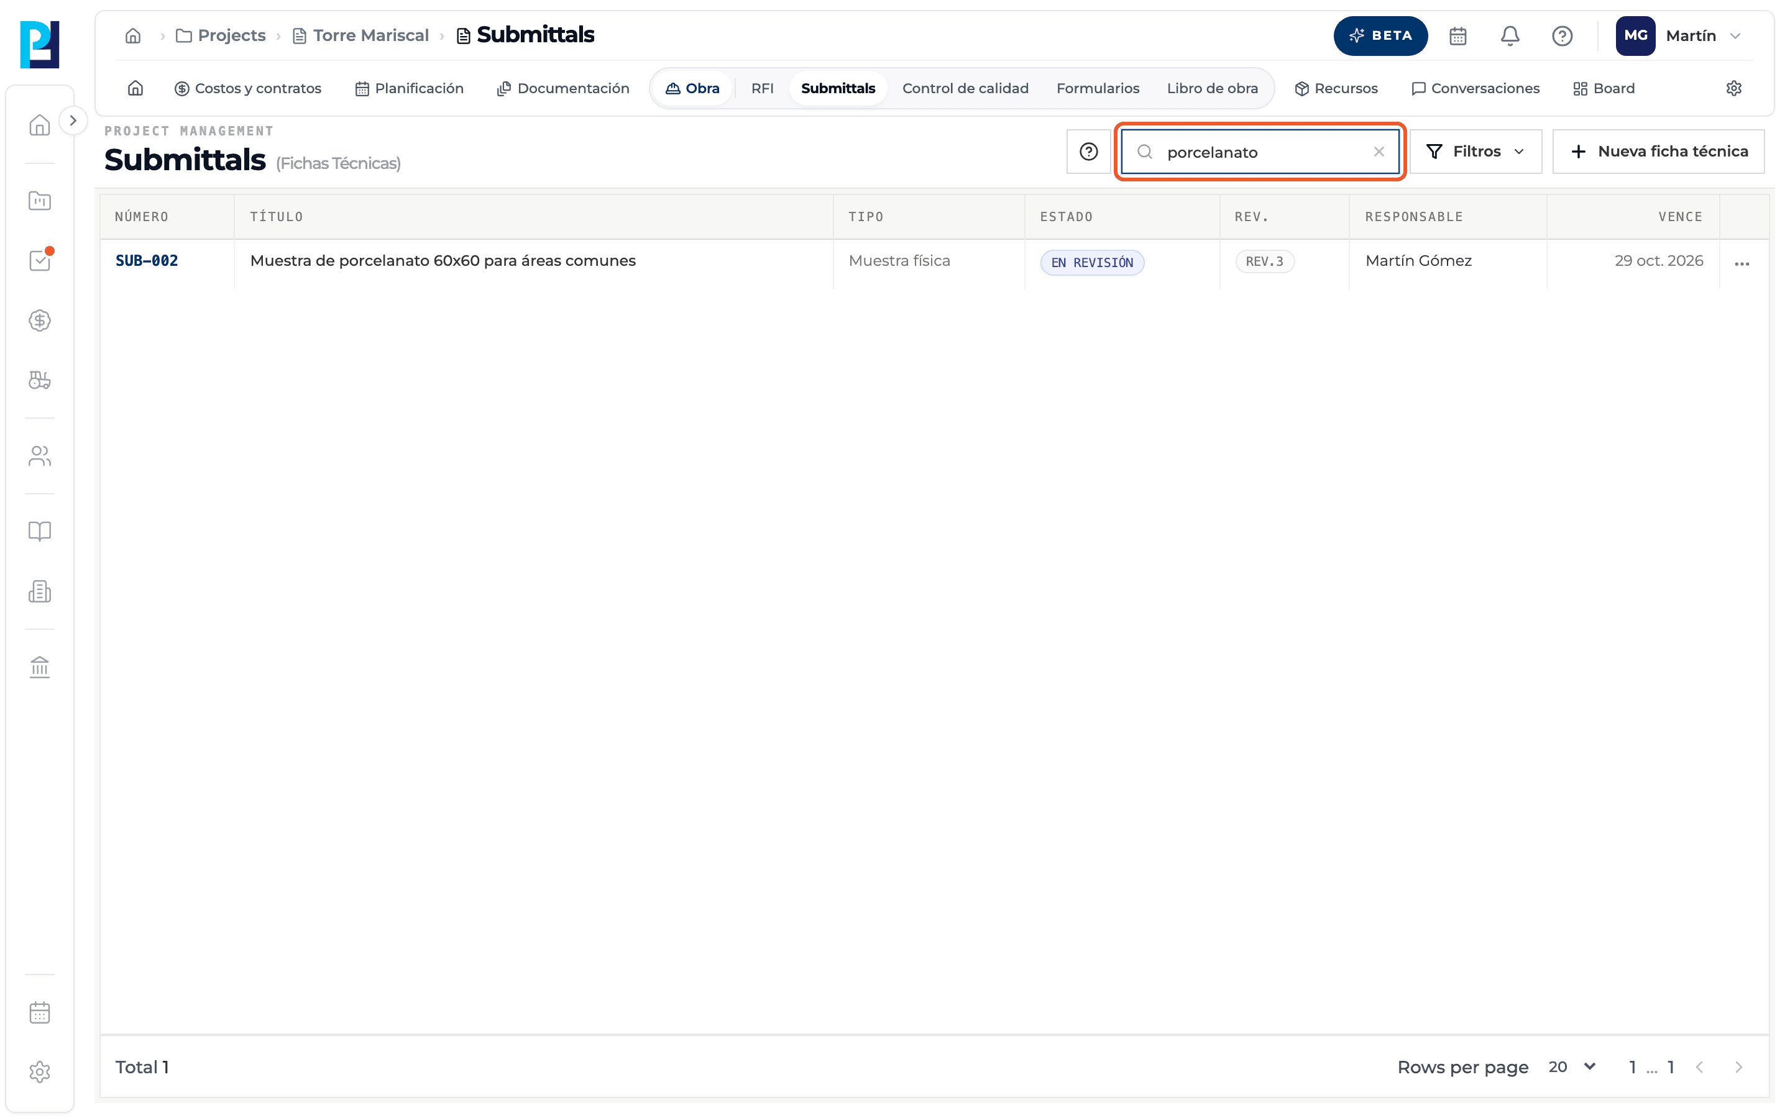Change rows per page dropdown

[x=1572, y=1067]
